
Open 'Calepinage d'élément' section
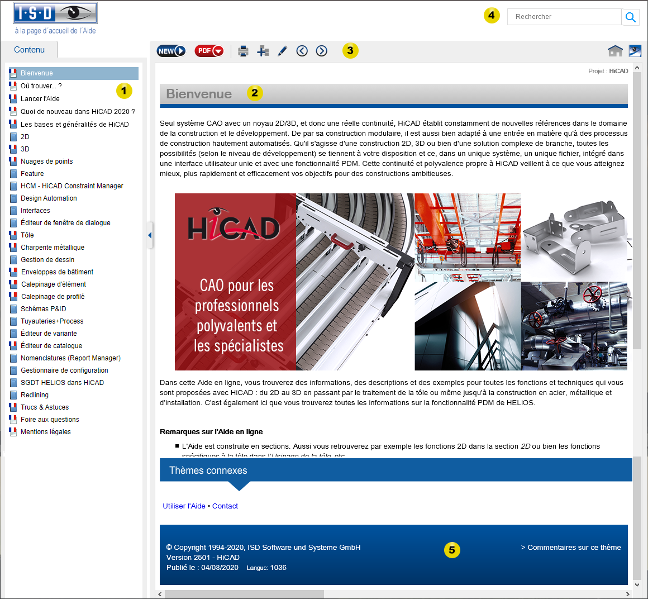pyautogui.click(x=54, y=284)
